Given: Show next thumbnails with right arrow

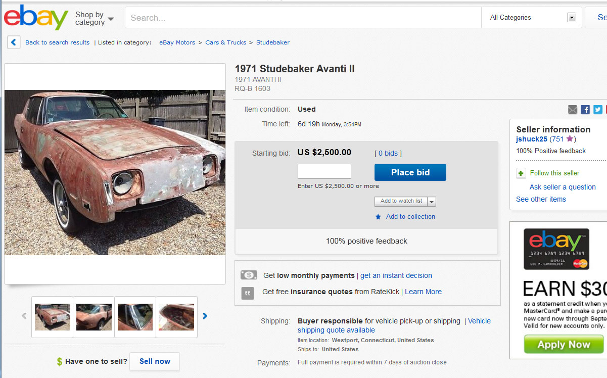Looking at the screenshot, I should [x=205, y=316].
